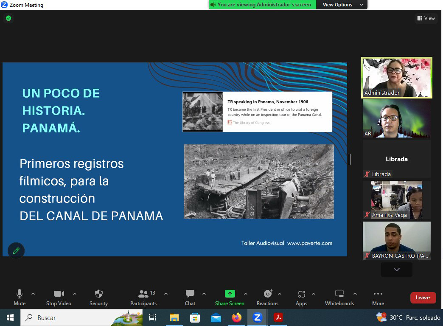Start sharing your screen
The height and width of the screenshot is (326, 443).
[230, 293]
